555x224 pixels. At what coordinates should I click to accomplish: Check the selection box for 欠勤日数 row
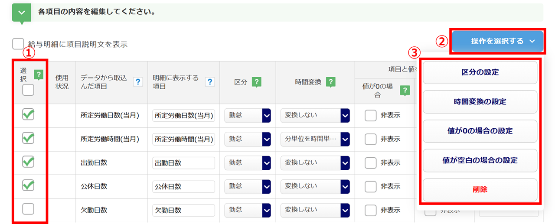coord(28,209)
